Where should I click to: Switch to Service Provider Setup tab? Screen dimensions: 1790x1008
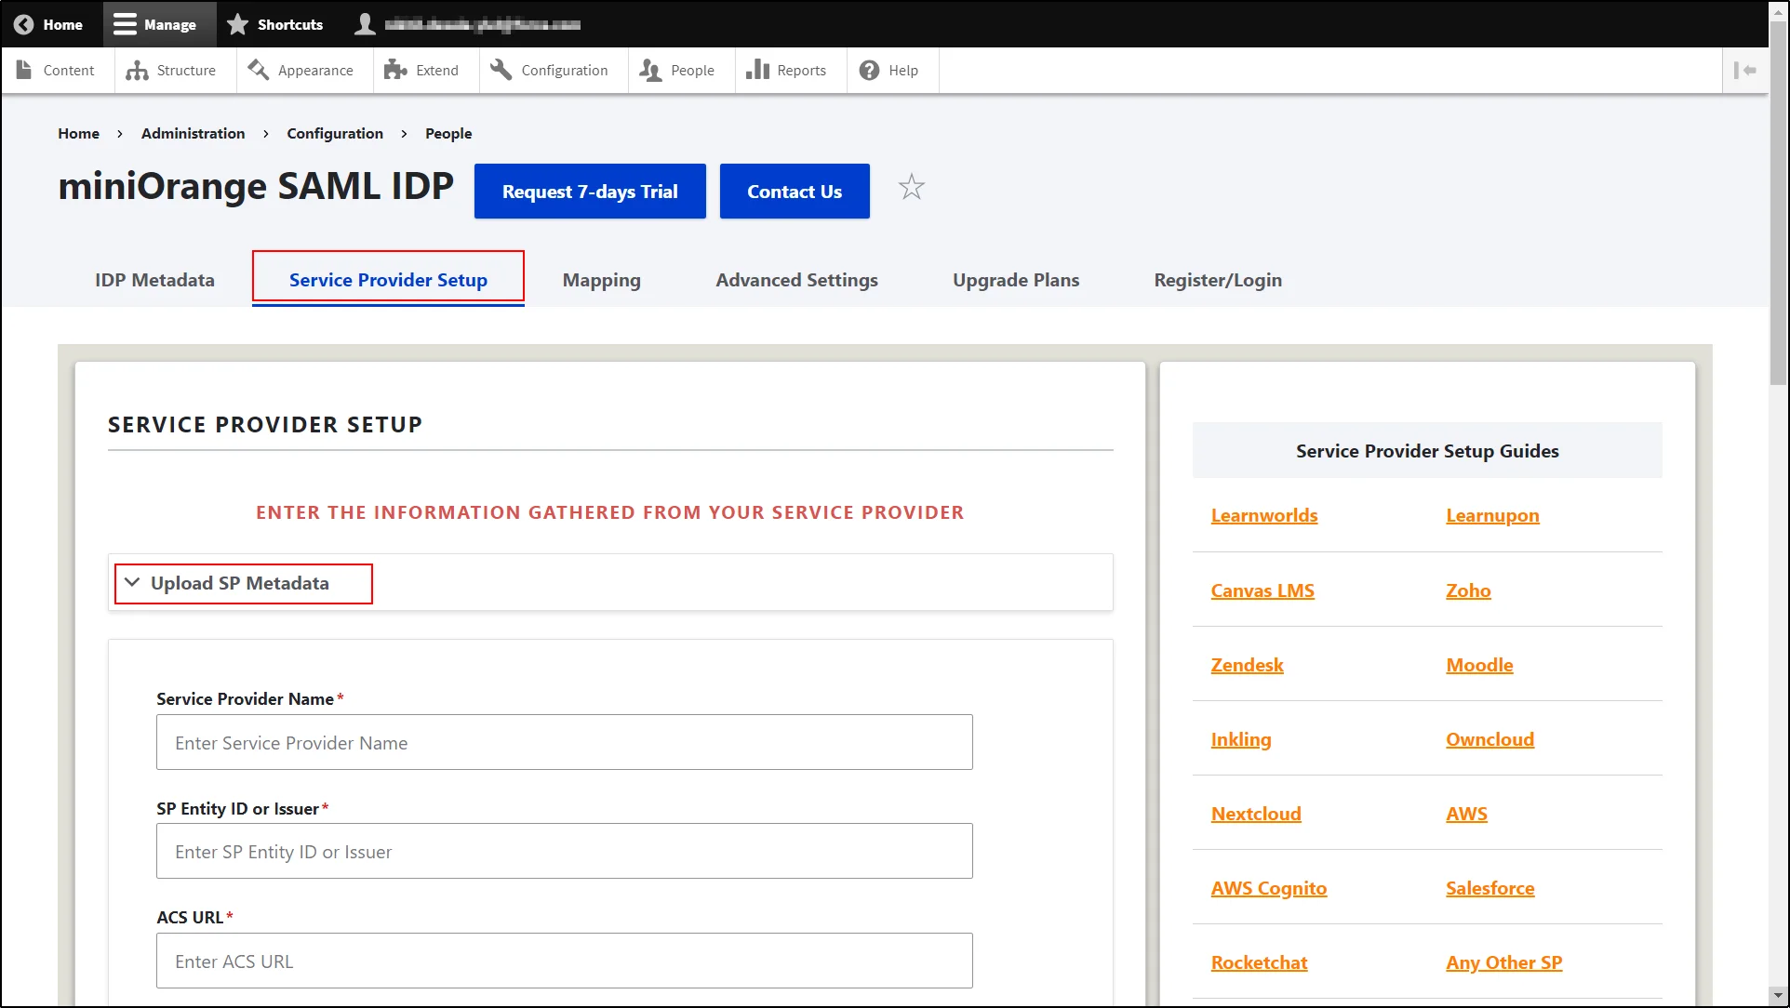(388, 280)
